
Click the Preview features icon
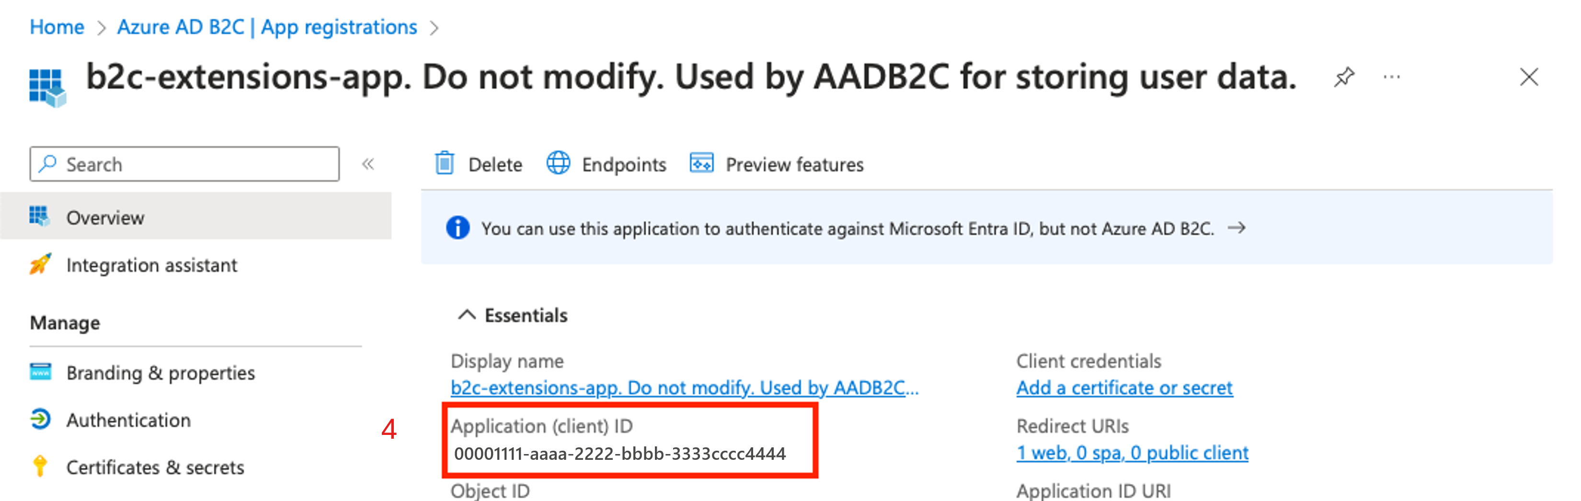(x=701, y=164)
